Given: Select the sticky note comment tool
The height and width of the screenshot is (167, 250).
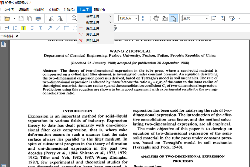Looking at the screenshot, I should [6, 28].
